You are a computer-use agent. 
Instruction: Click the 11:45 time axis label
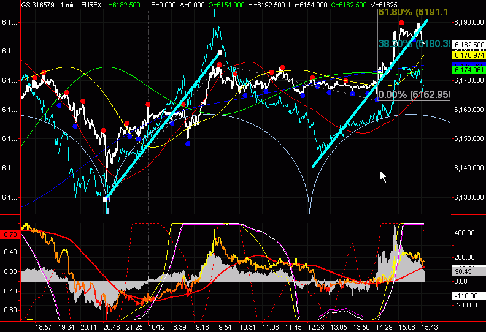(x=293, y=327)
